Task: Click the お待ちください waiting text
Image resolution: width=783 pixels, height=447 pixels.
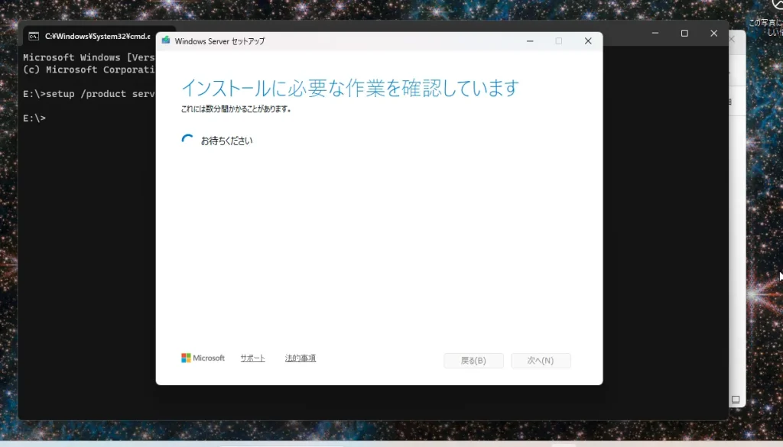Action: [226, 141]
